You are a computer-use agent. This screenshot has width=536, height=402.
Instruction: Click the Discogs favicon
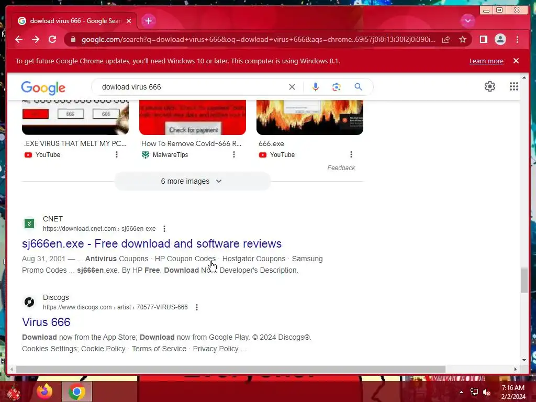29,302
